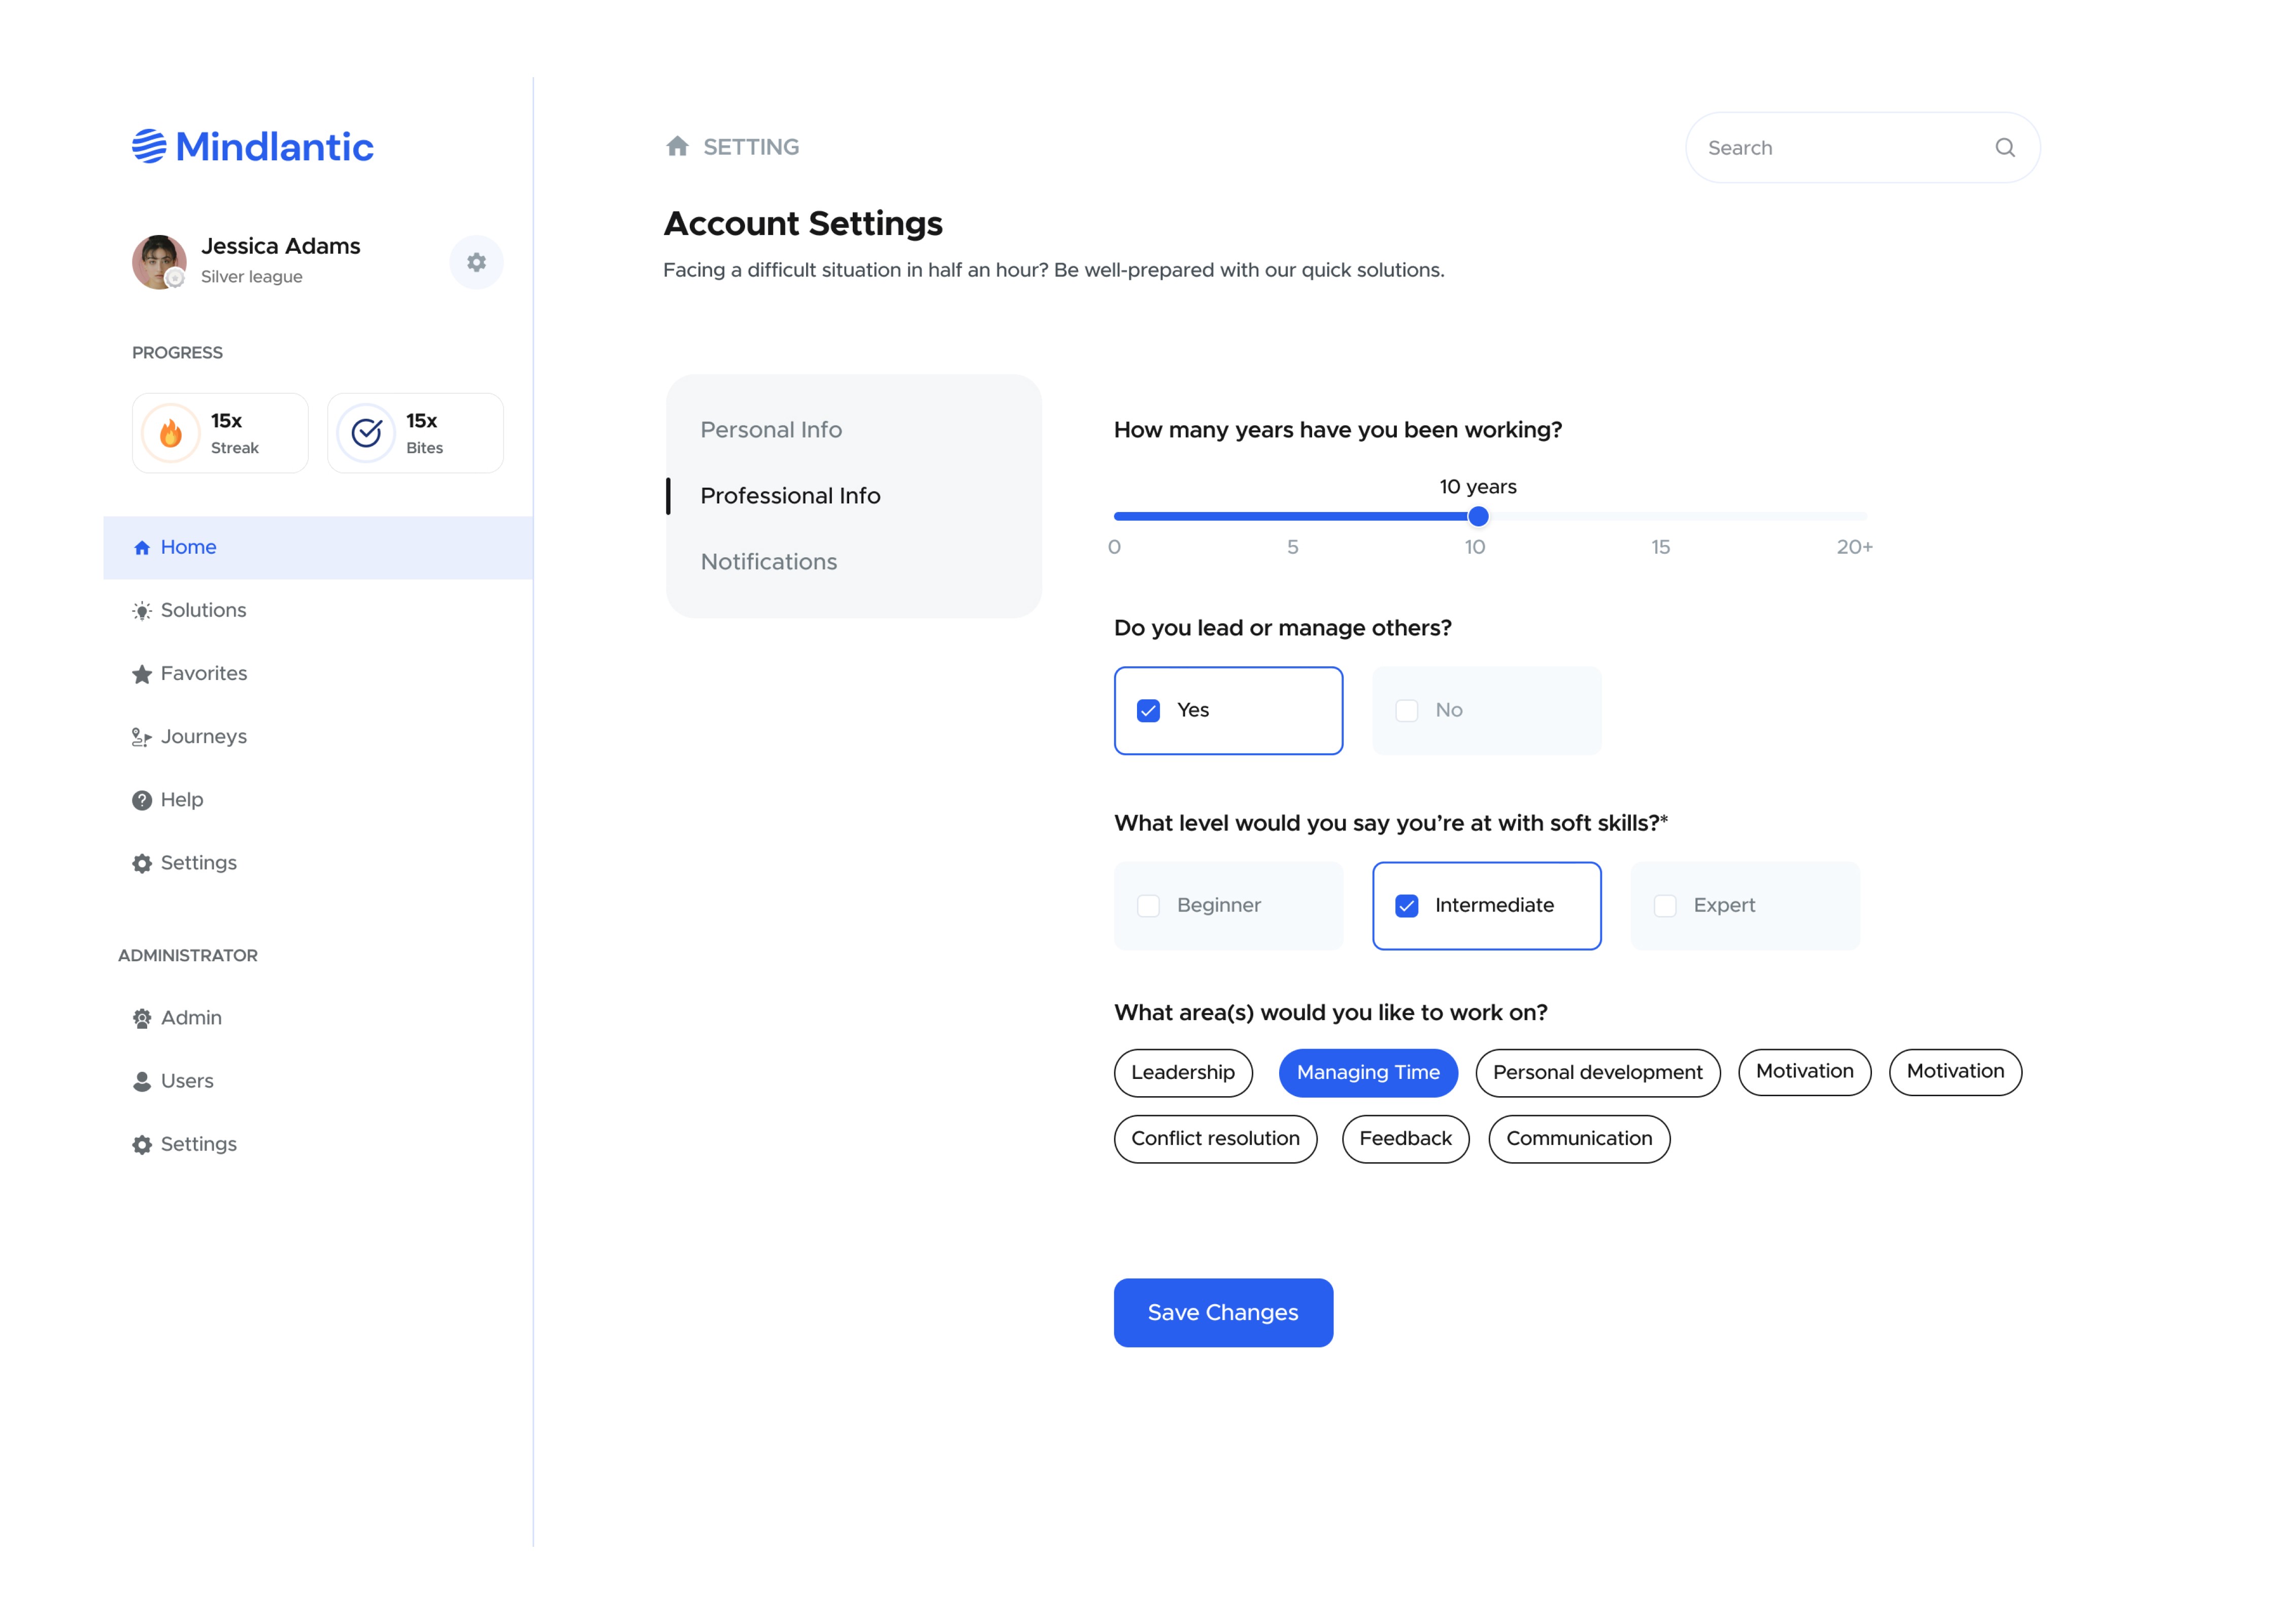Click the search magnifier icon
This screenshot has height=1624, width=2274.
2004,148
